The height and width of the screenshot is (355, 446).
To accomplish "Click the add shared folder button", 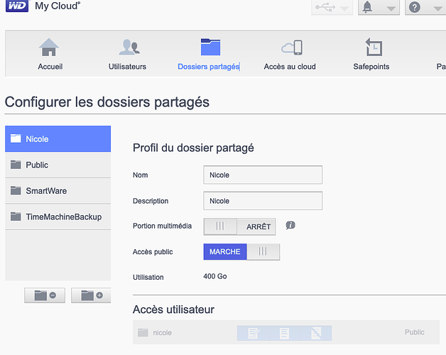I will coord(91,295).
